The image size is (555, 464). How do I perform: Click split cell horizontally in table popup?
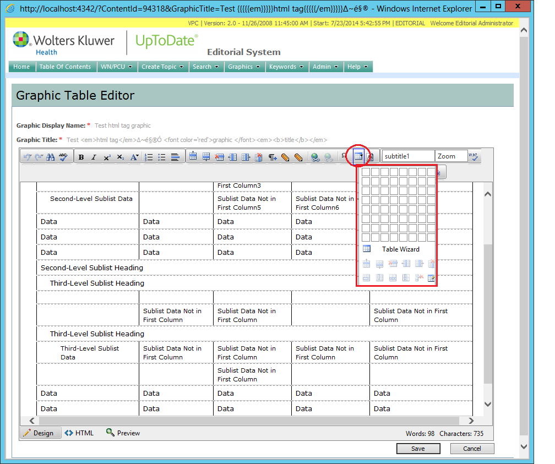click(393, 278)
